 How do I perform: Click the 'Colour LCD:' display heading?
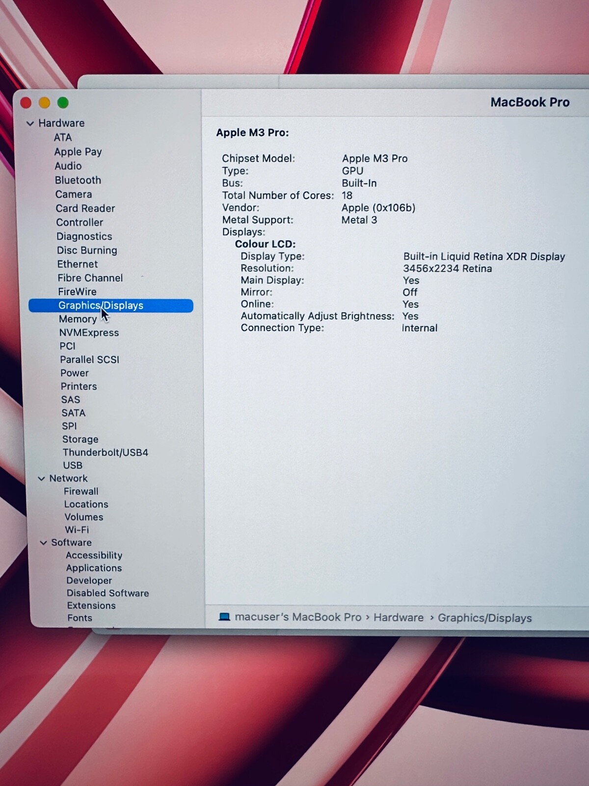point(266,244)
